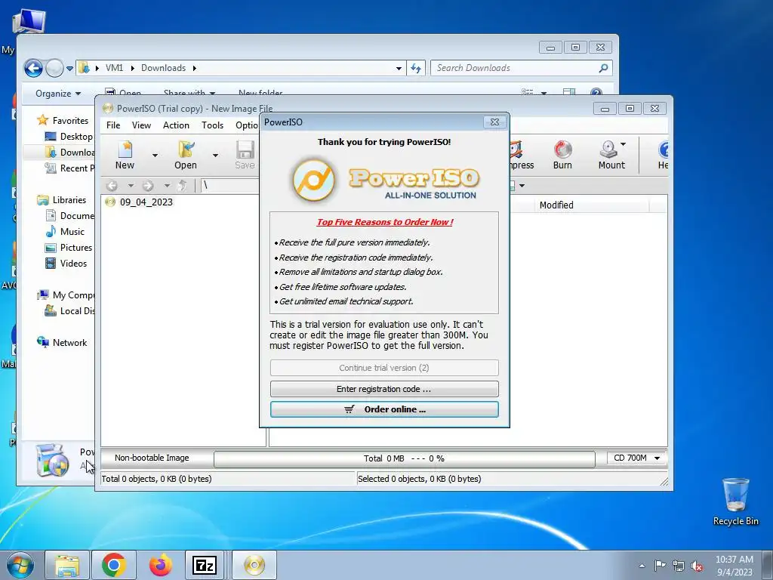Click the Save toolbar icon in PowerISO

click(245, 154)
